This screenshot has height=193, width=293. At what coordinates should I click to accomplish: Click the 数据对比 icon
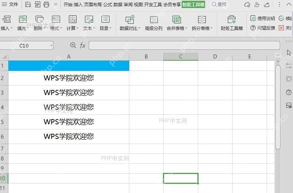click(130, 19)
